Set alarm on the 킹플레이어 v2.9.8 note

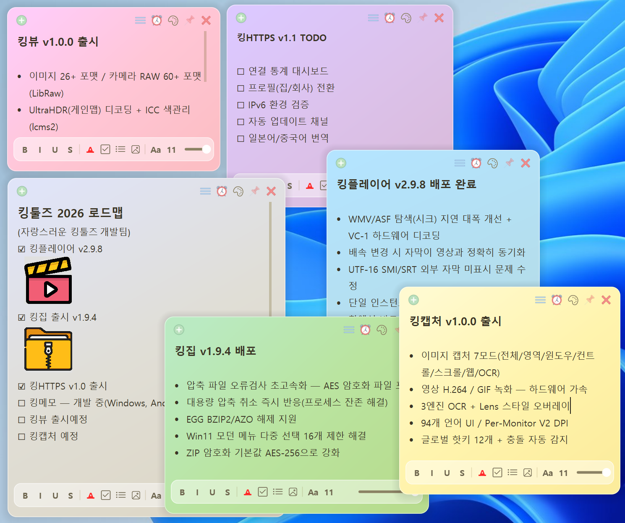476,163
